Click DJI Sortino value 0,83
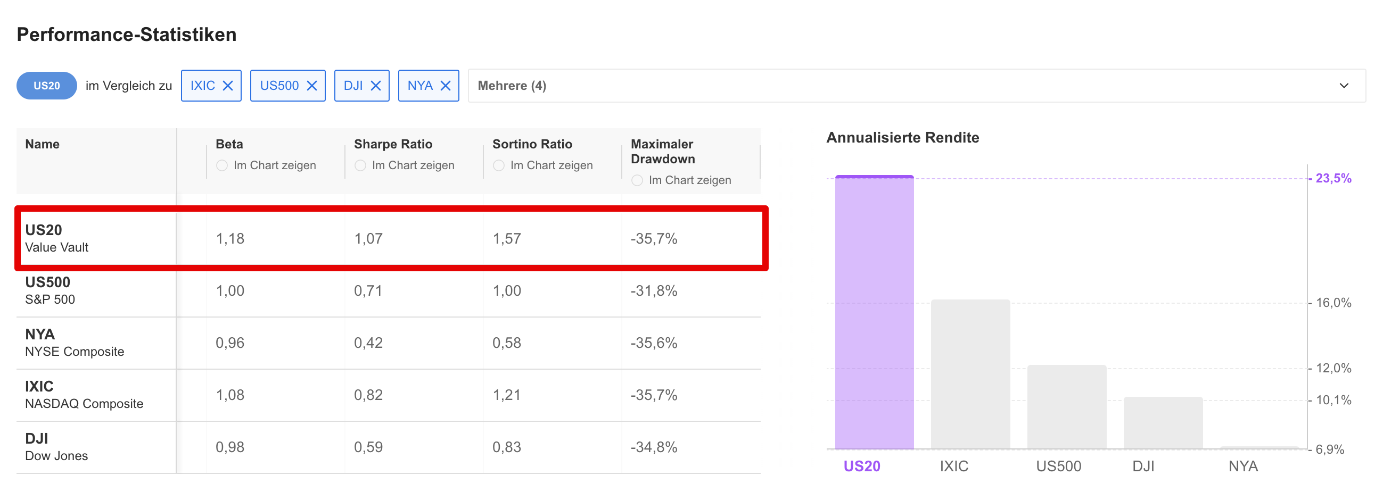Screen dimensions: 1383x500 tap(507, 447)
